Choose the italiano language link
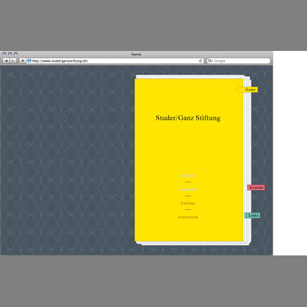 [x=188, y=203]
